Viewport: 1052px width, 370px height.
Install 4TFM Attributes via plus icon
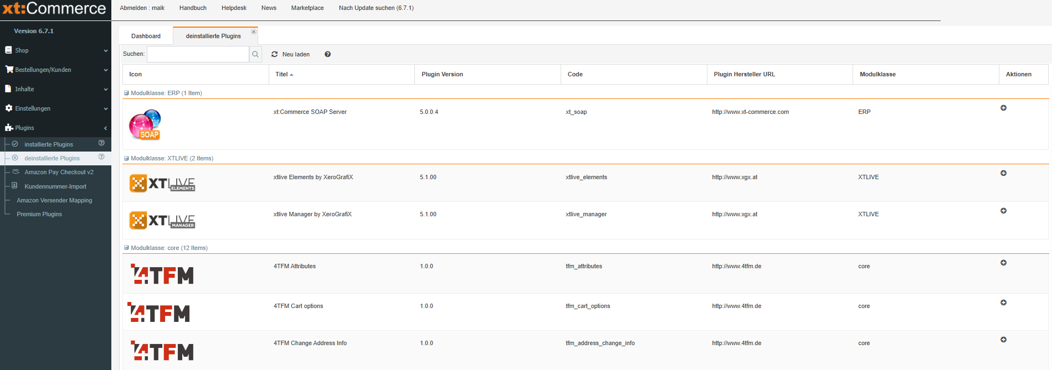point(1003,263)
